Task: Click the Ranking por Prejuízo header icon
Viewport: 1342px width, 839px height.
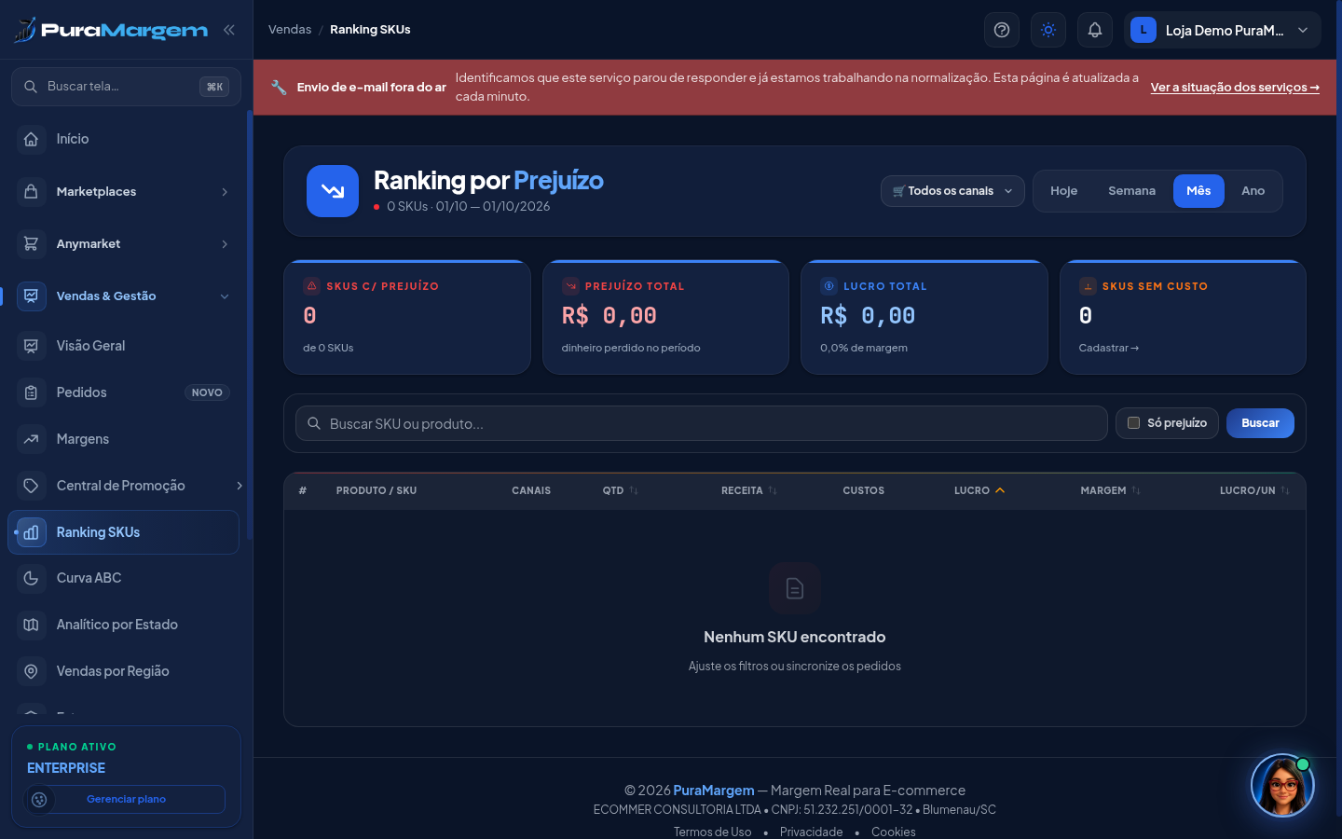Action: [333, 191]
